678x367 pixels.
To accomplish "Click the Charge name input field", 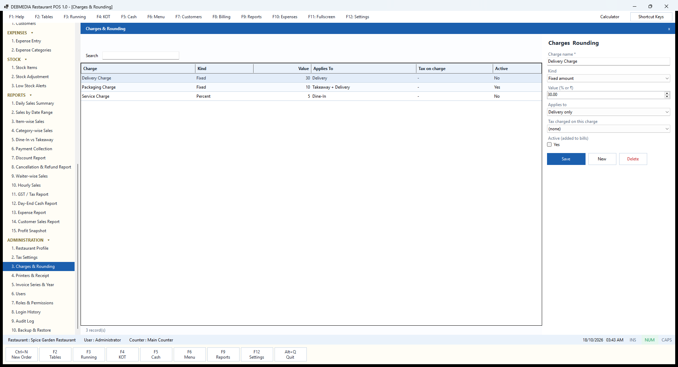I will (608, 61).
